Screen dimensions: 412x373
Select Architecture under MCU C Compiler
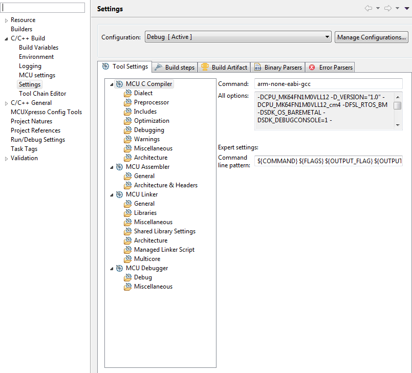pos(150,158)
